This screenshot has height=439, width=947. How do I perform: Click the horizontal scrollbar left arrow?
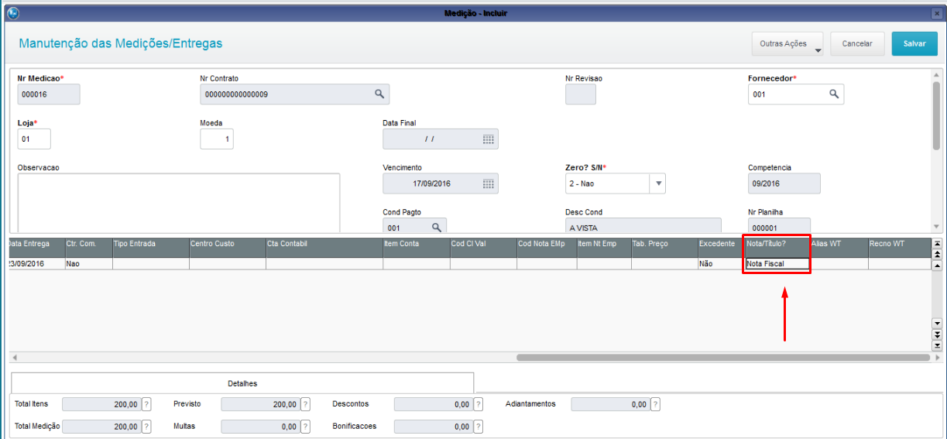pyautogui.click(x=14, y=358)
